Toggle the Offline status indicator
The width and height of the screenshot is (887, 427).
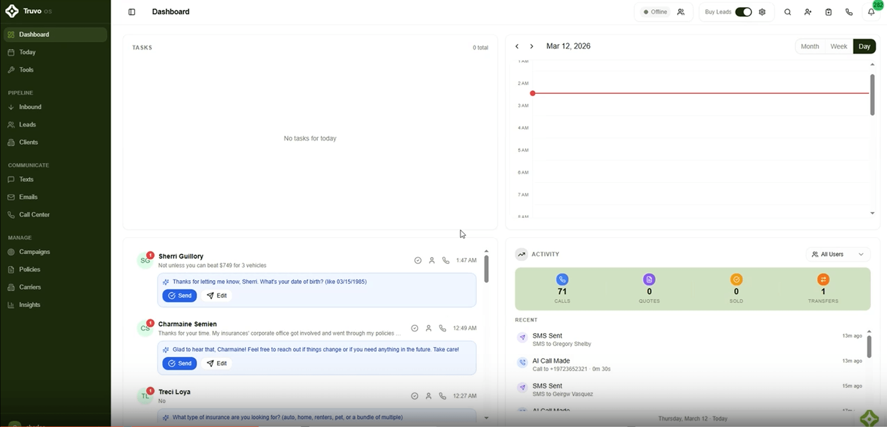655,12
